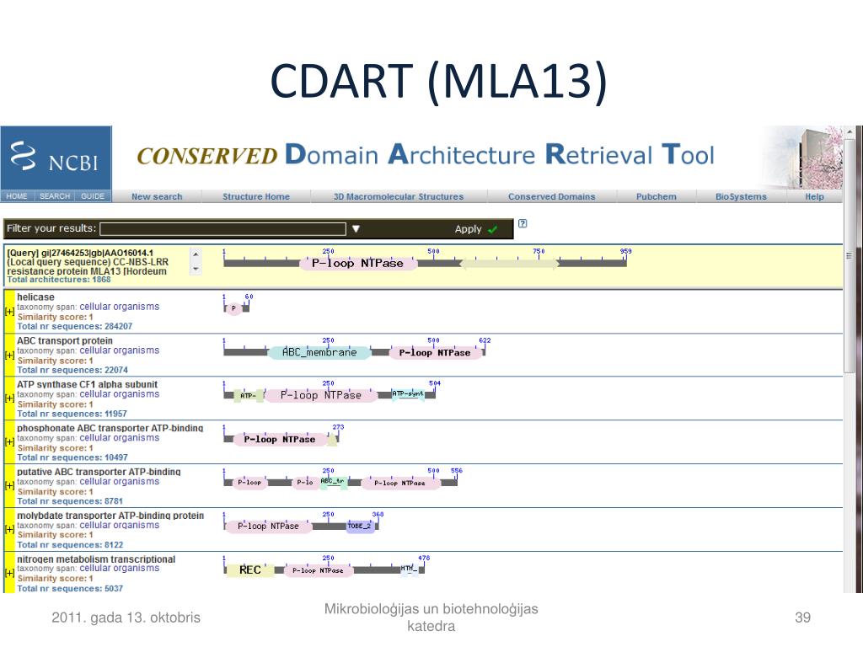Open the SEARCH menu item
This screenshot has height=647, width=863.
click(55, 196)
